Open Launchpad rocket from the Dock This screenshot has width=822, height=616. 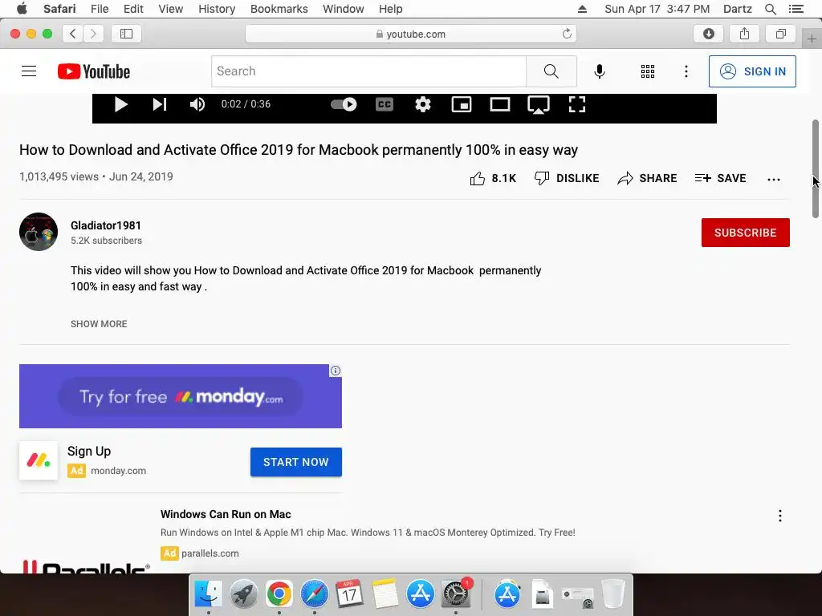click(243, 594)
